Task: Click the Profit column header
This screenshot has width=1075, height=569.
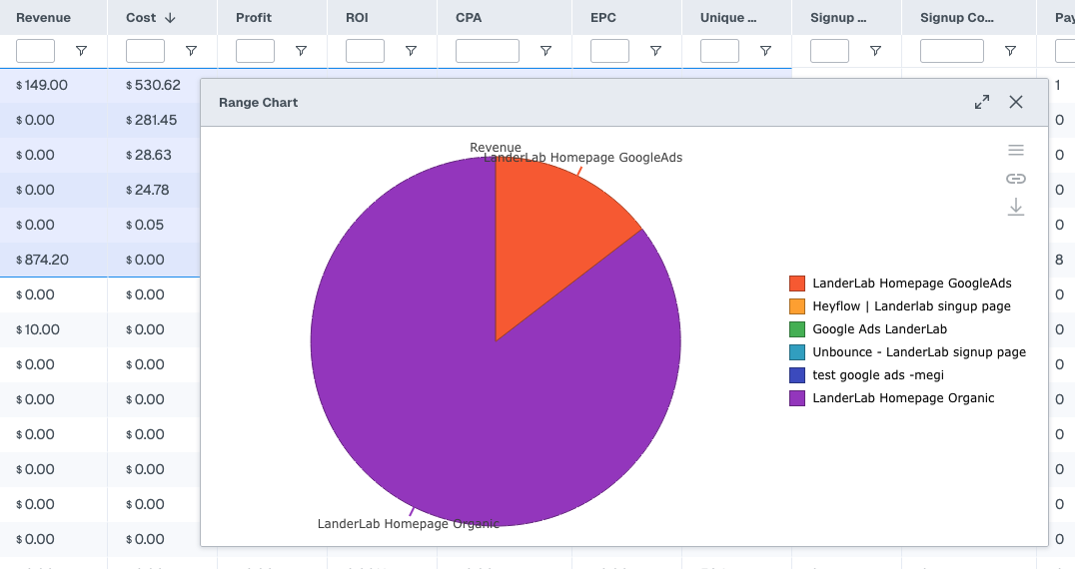Action: [x=254, y=18]
